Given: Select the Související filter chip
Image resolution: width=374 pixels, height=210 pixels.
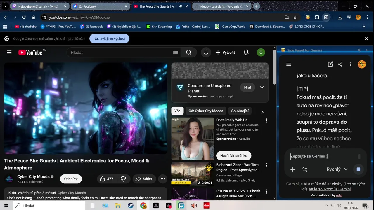Looking at the screenshot, I should point(240,111).
